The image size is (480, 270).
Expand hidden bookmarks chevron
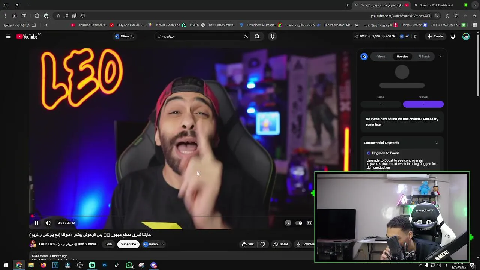tap(46, 25)
